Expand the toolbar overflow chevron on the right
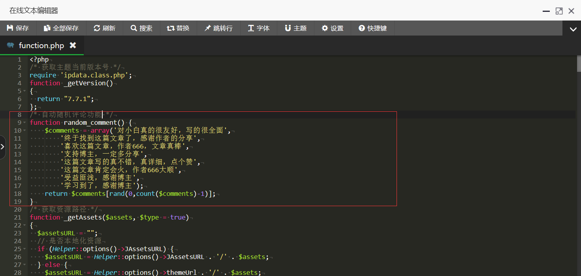581x276 pixels. click(x=572, y=28)
